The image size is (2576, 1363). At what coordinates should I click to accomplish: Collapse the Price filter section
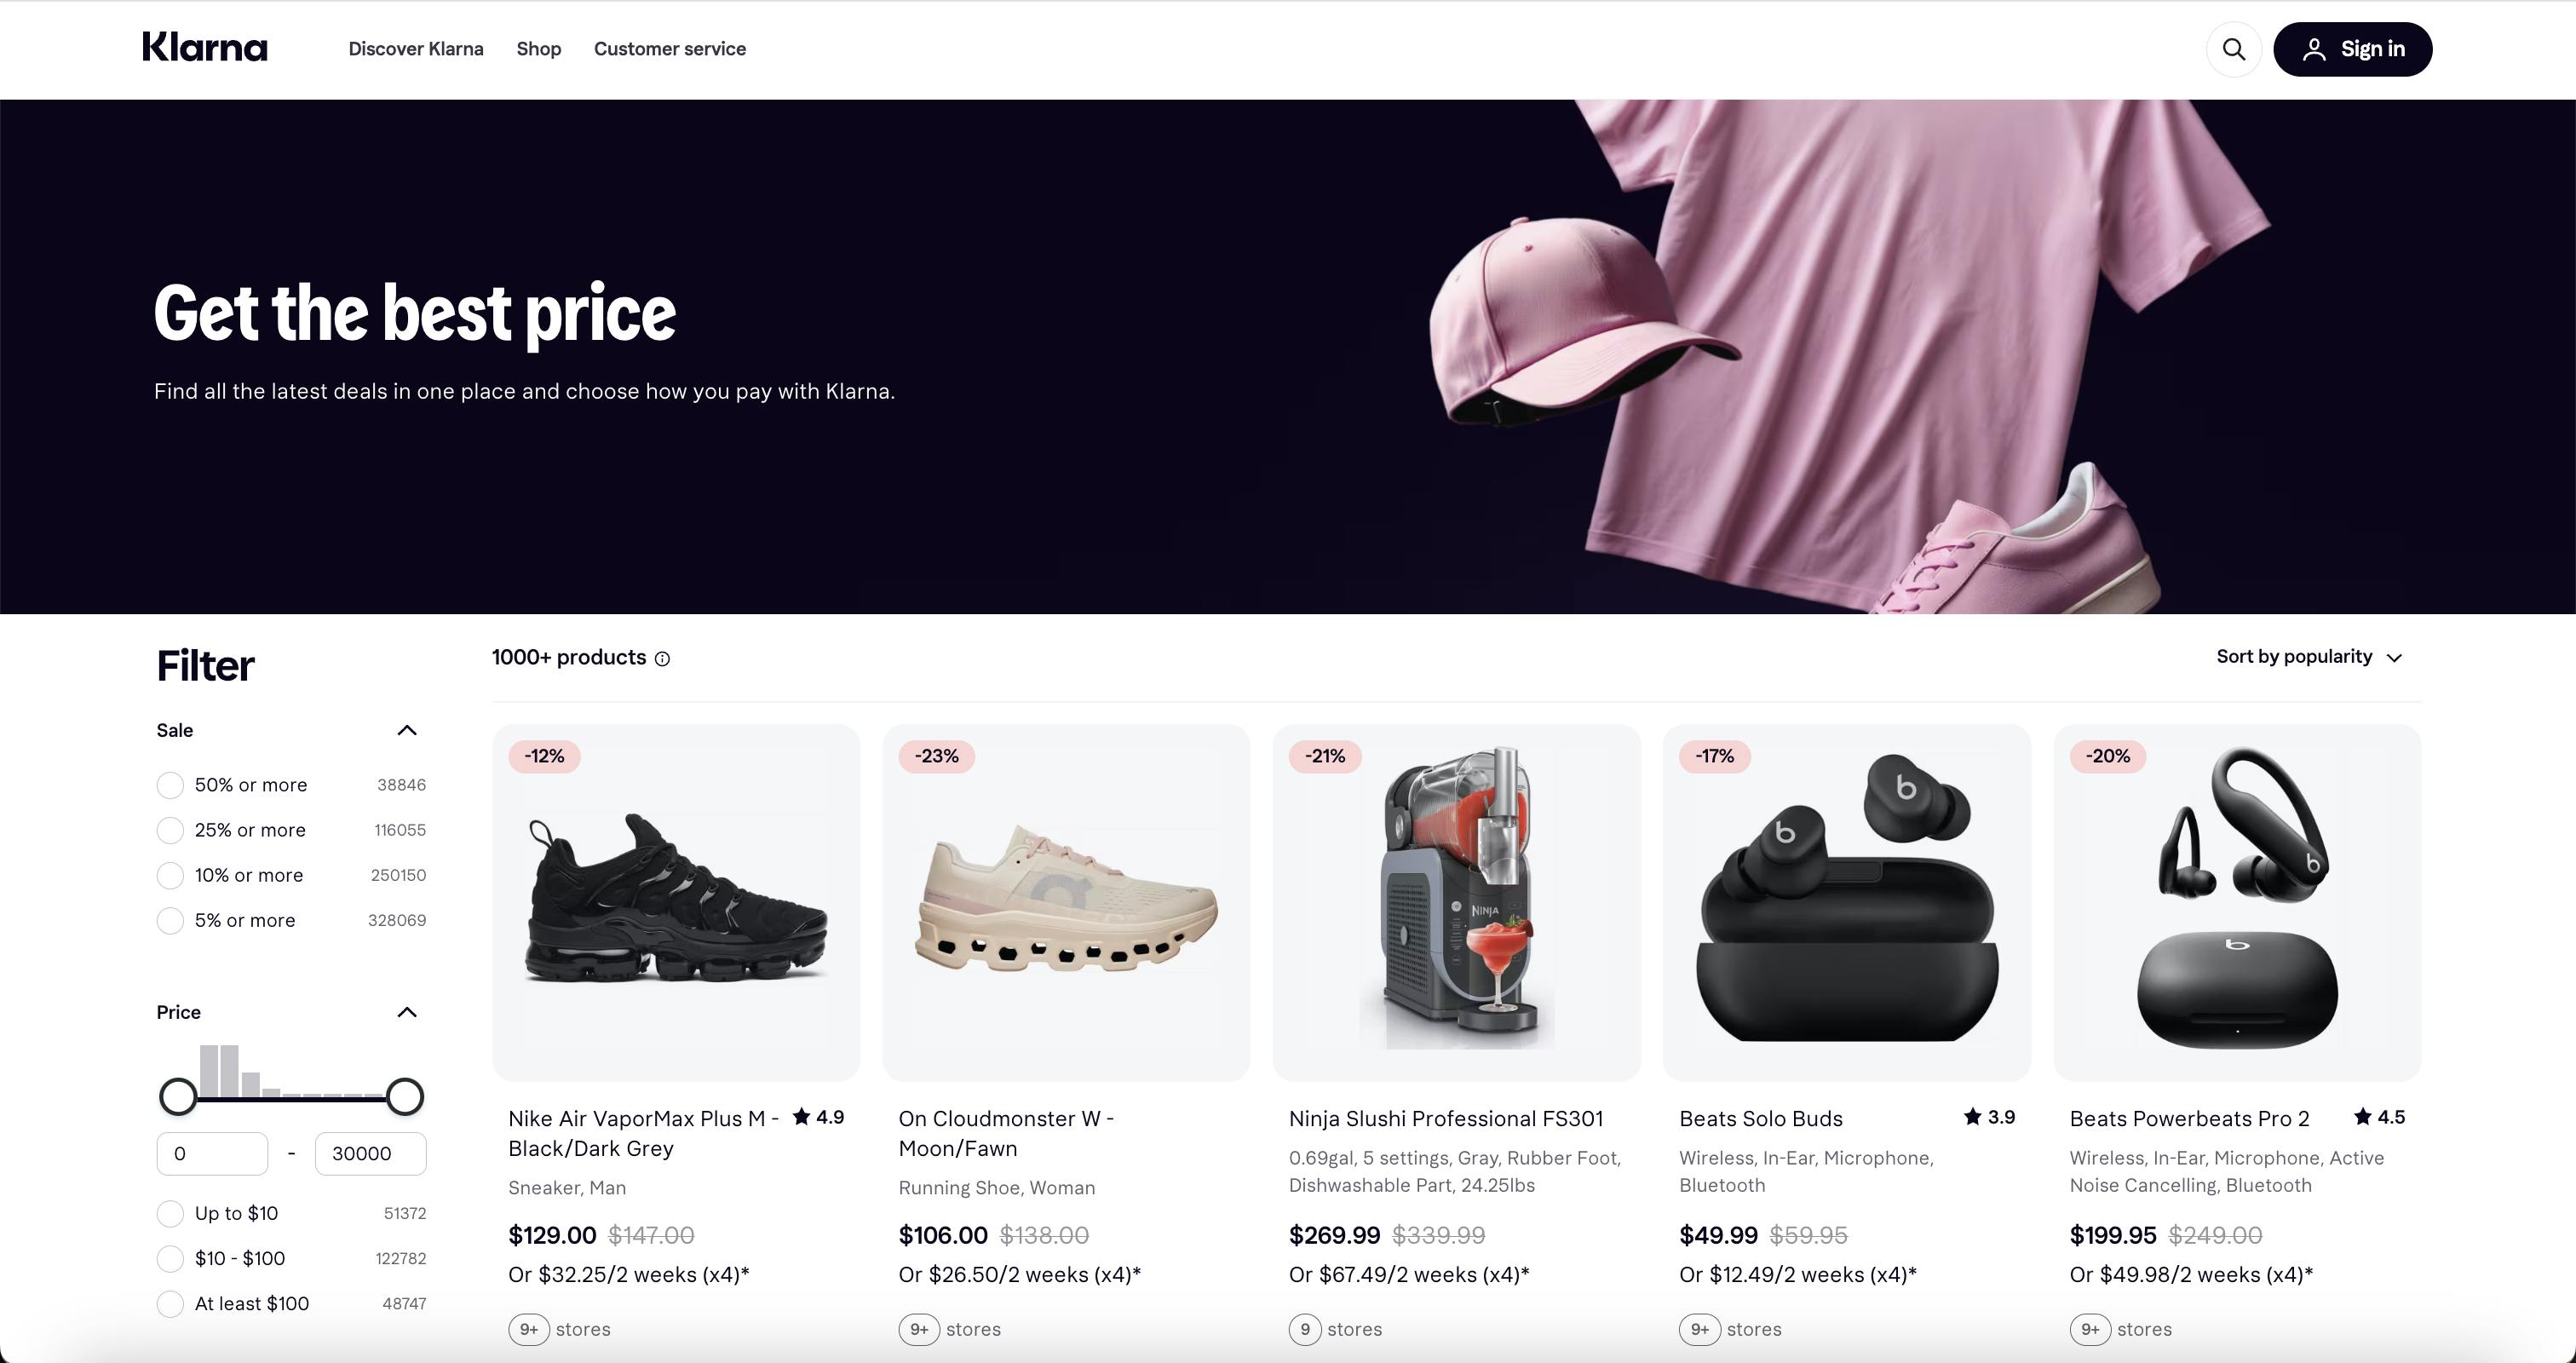tap(407, 1012)
